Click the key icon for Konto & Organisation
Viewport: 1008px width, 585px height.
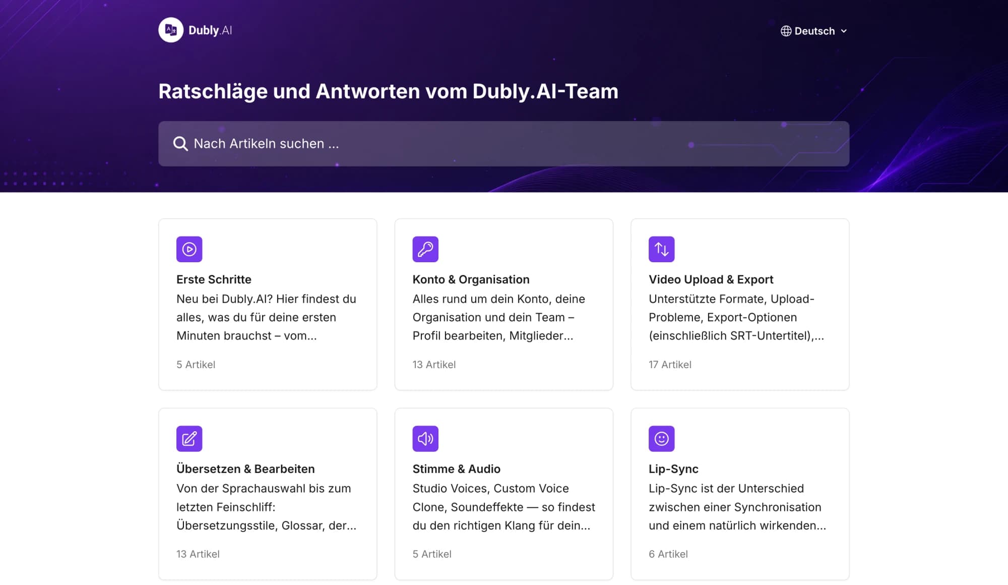tap(425, 249)
